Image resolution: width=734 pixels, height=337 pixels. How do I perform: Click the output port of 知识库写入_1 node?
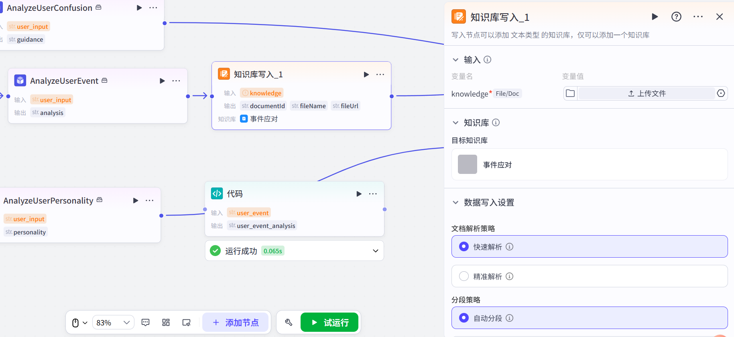pos(392,96)
